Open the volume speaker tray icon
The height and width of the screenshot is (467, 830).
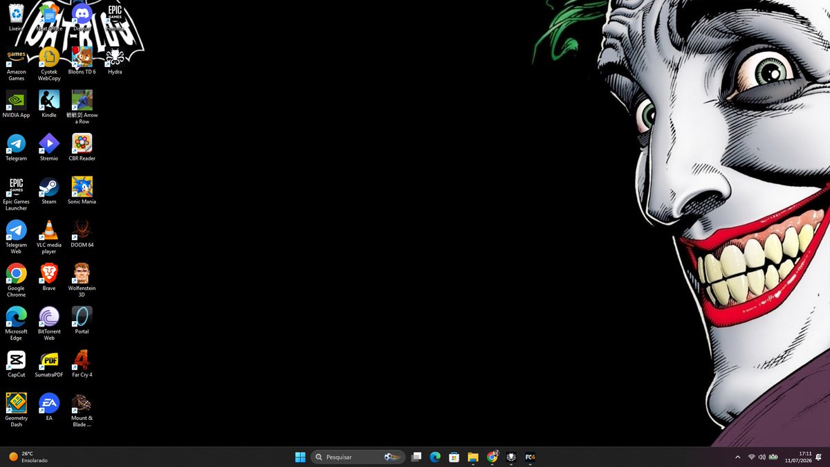pyautogui.click(x=762, y=457)
